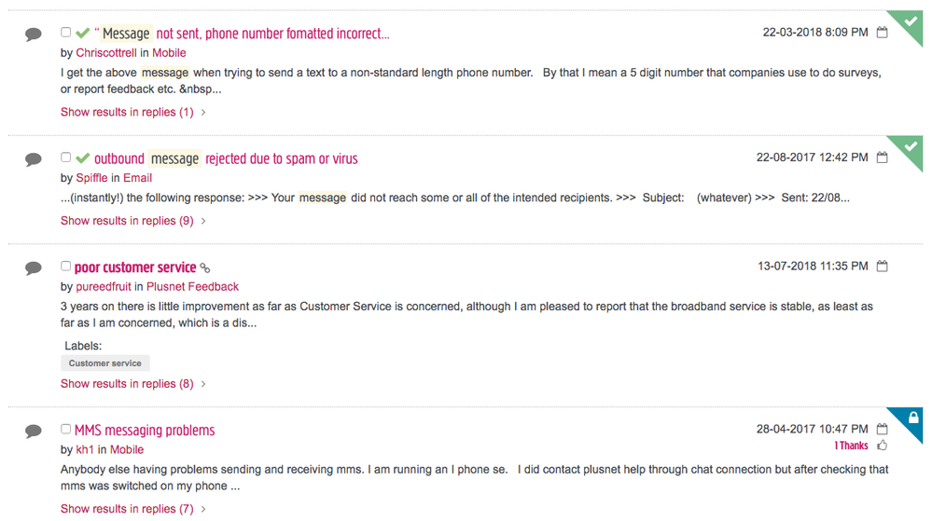Screen dimensions: 932x521
Task: Click link icon after 'poor customer service' title
Action: (x=205, y=268)
